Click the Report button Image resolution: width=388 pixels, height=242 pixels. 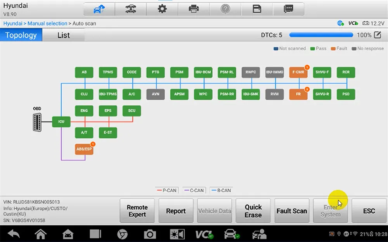[176, 211]
